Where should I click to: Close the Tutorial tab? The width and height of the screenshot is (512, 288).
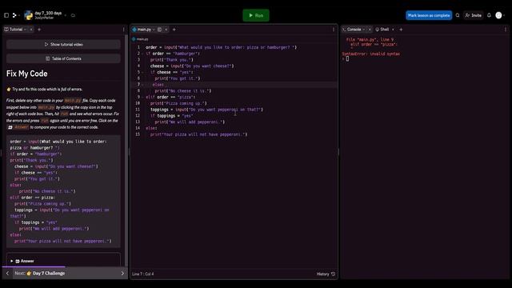[31, 30]
